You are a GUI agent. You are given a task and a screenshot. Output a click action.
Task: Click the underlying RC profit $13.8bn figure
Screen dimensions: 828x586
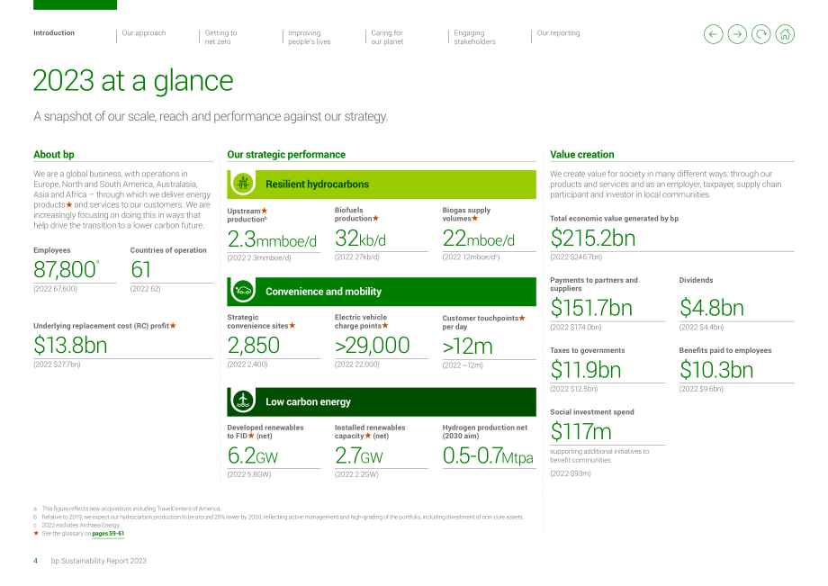coord(70,346)
